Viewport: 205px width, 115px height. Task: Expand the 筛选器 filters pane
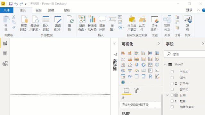[115, 44]
